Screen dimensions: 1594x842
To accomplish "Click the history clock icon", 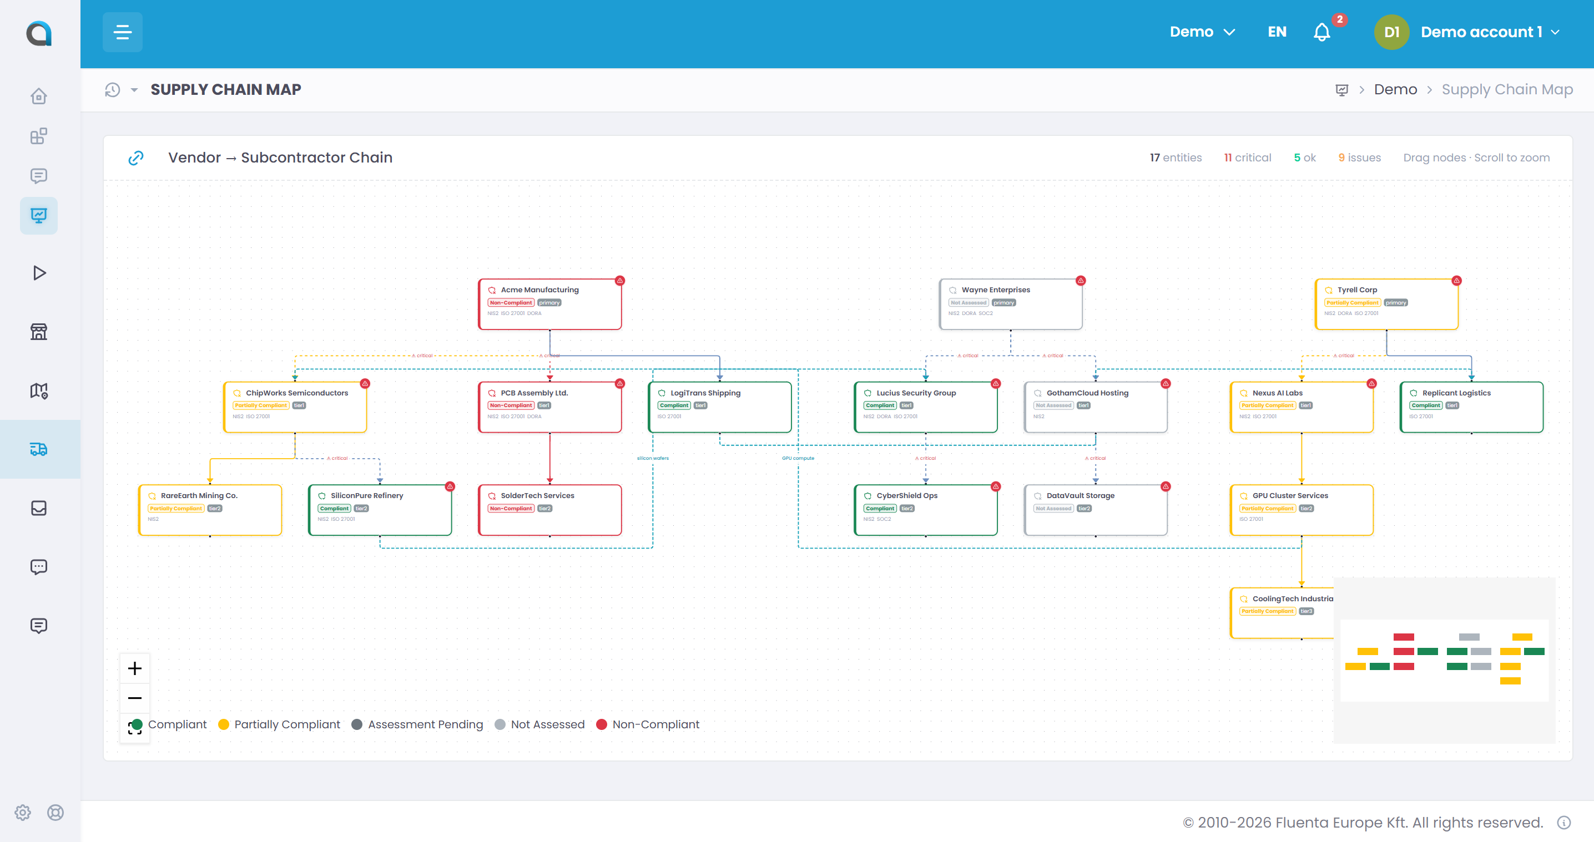I will click(x=113, y=90).
